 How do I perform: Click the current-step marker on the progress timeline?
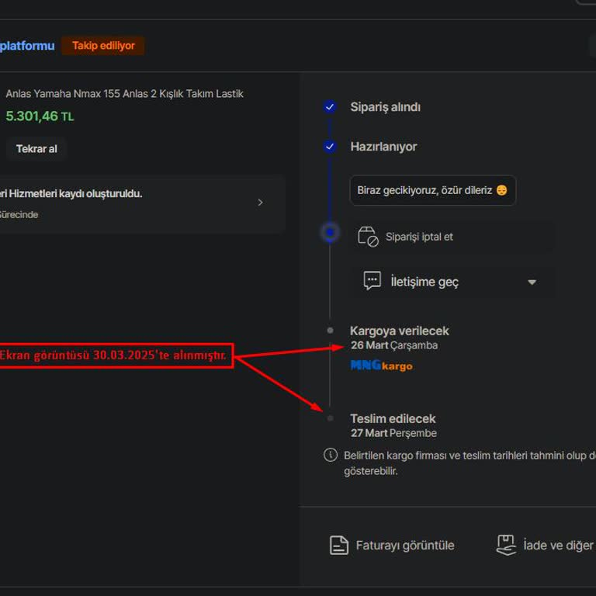[x=330, y=232]
